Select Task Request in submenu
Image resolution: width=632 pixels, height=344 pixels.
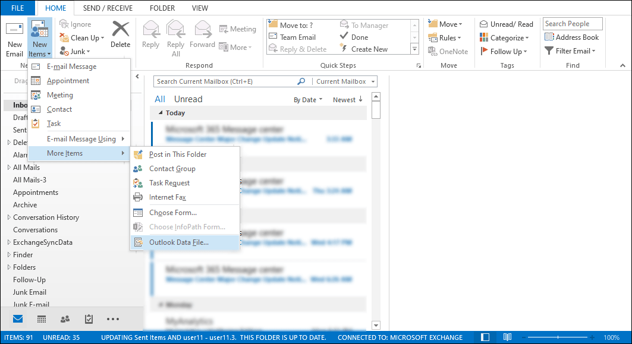pos(185,183)
